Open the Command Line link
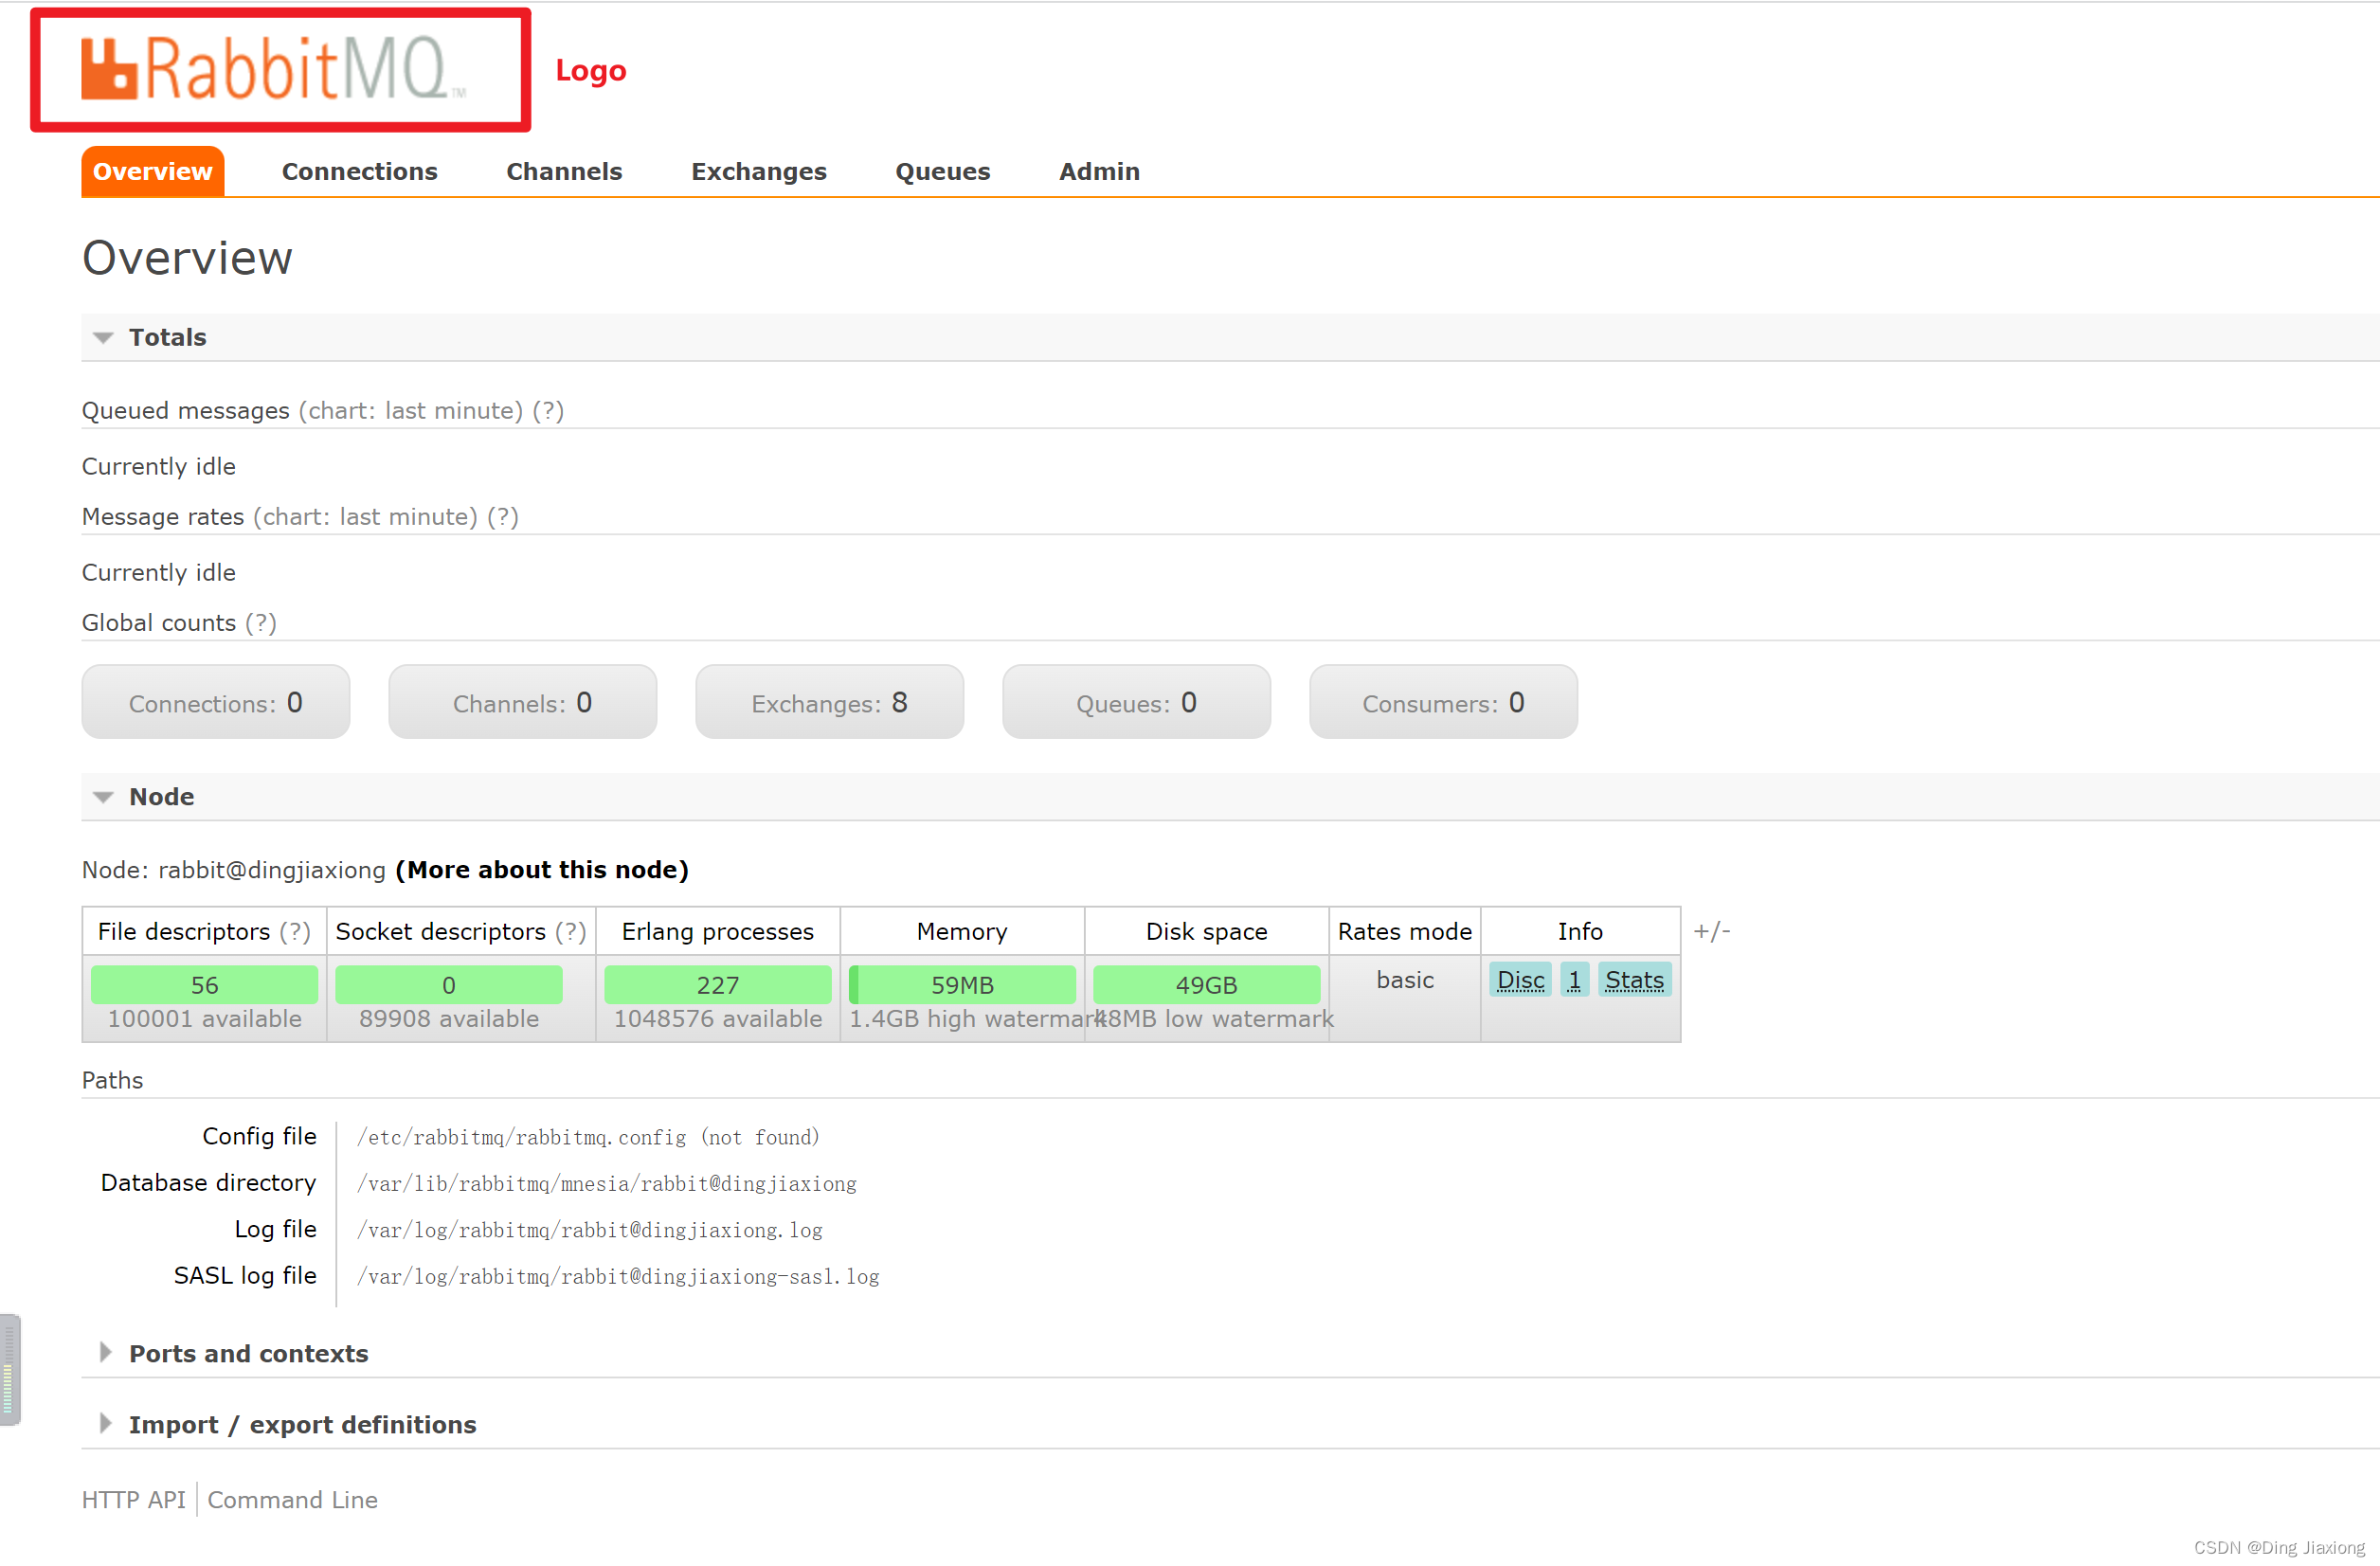Screen dimensions: 2380x1566 293,1500
